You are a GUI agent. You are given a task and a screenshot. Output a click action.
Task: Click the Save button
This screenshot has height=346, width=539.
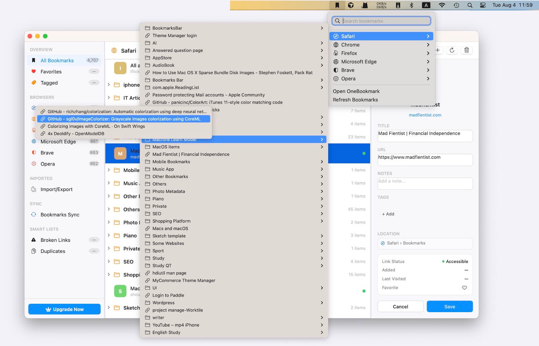450,307
